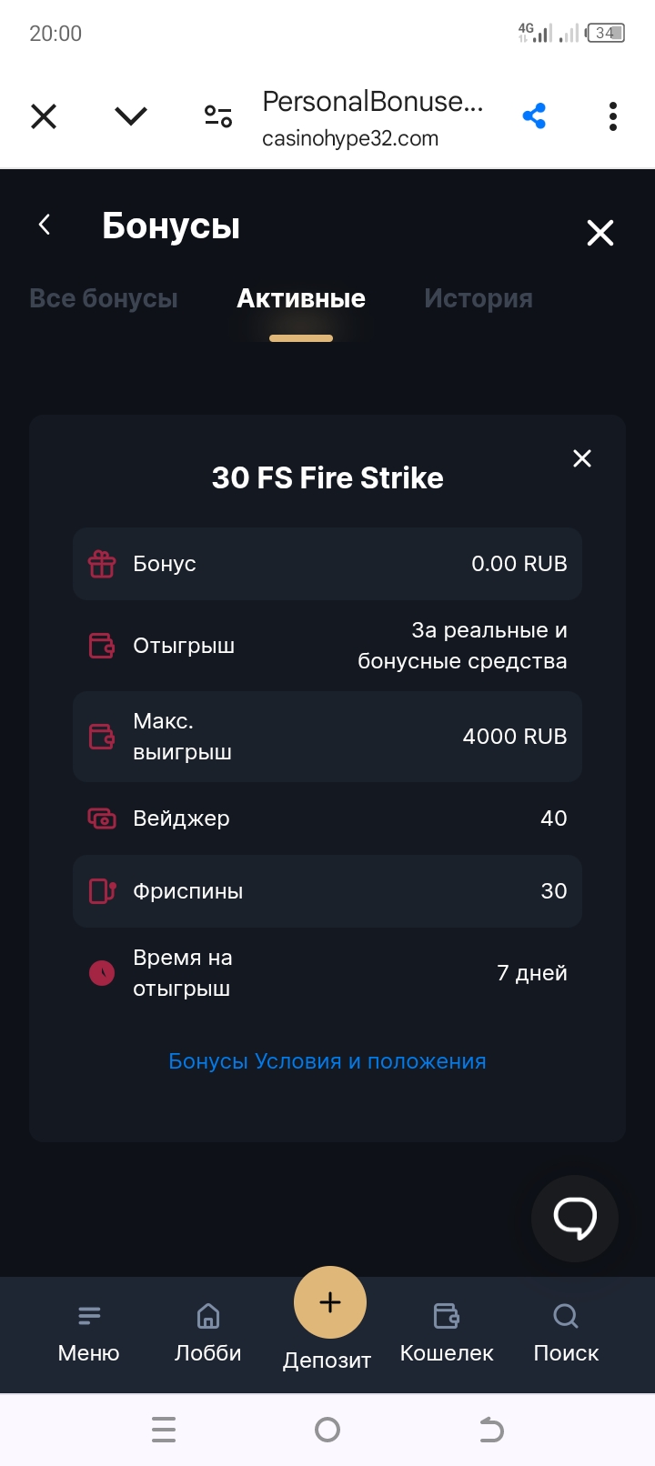This screenshot has height=1466, width=655.
Task: Expand the browser tab chevron down
Action: 131,116
